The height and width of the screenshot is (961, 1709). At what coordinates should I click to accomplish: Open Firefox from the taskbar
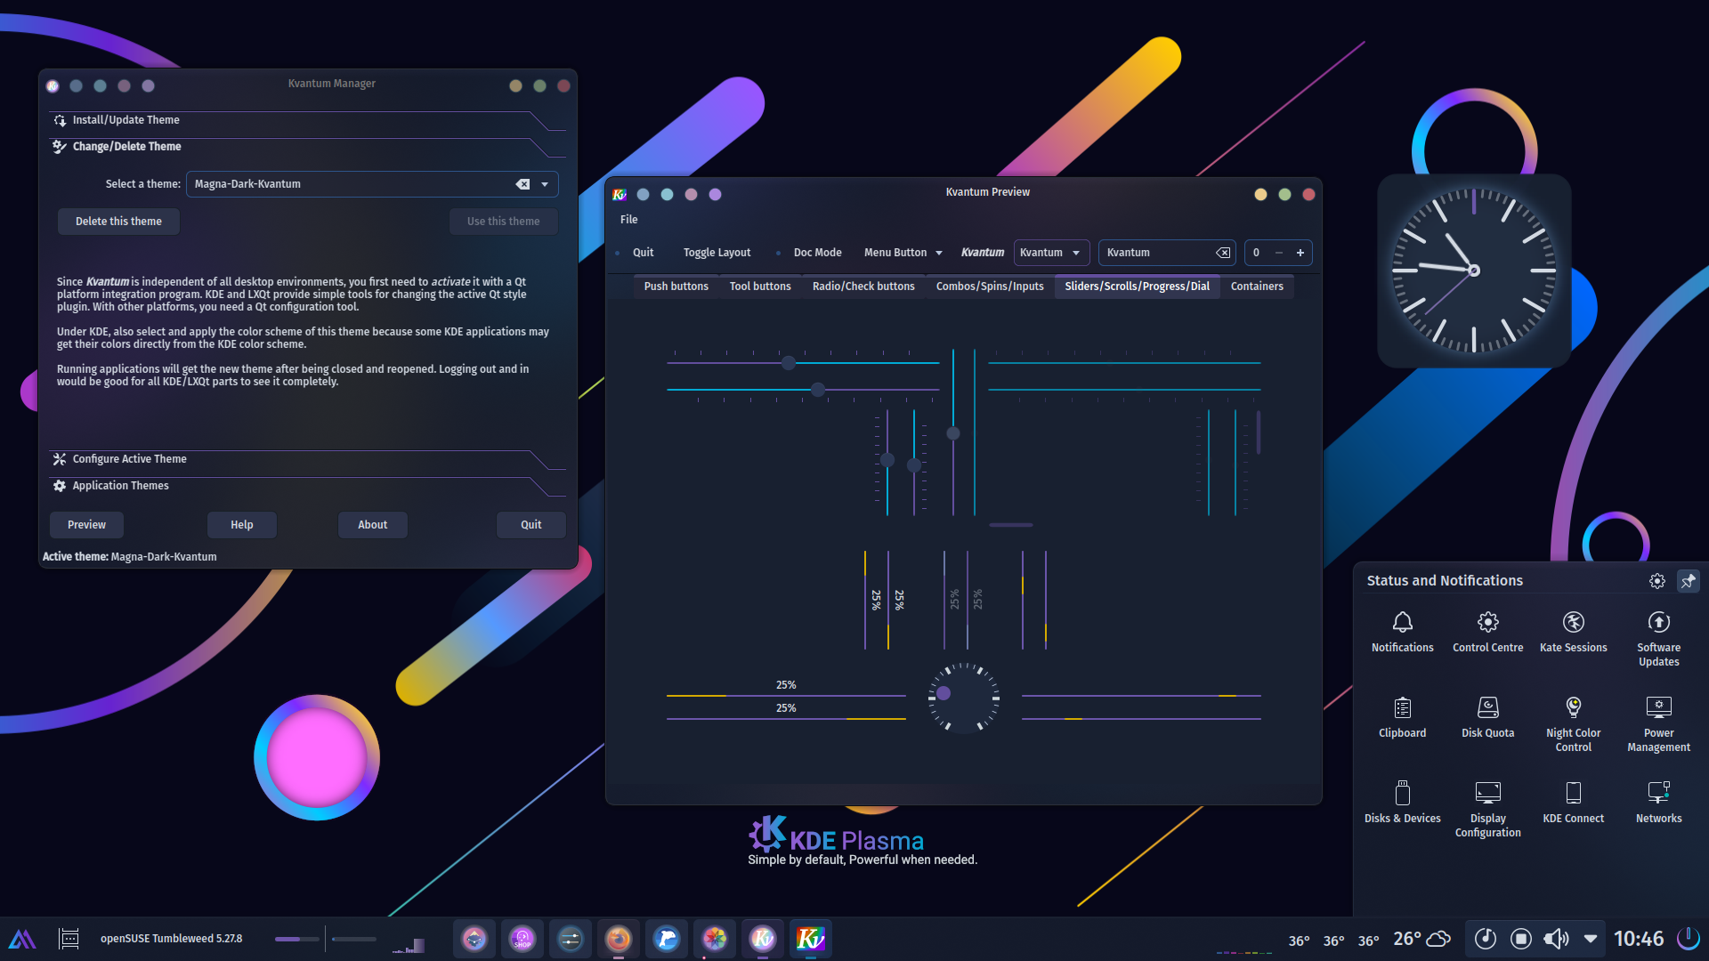[x=619, y=939]
